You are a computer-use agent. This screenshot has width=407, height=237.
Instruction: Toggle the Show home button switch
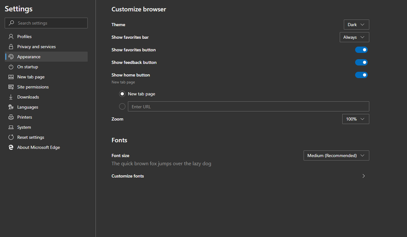click(x=361, y=75)
